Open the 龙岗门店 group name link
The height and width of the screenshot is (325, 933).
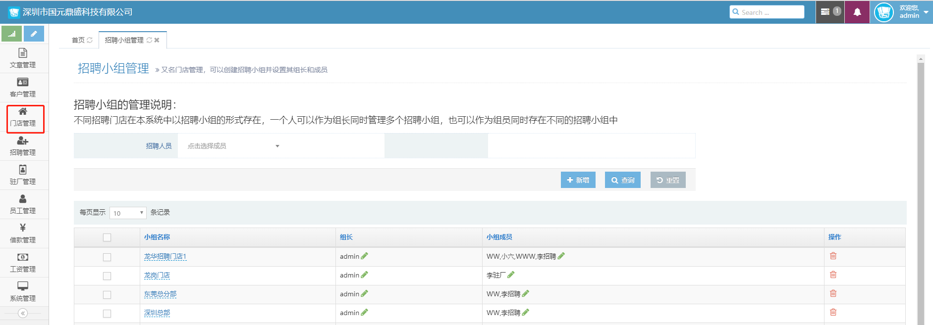click(x=157, y=276)
